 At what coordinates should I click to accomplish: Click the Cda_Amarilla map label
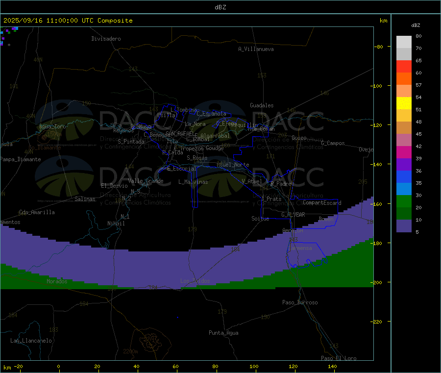tap(37, 212)
